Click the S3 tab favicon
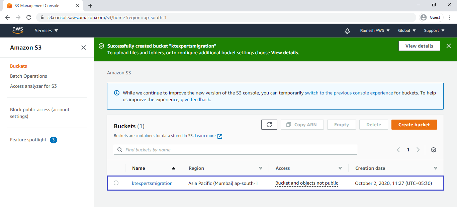 [x=9, y=6]
